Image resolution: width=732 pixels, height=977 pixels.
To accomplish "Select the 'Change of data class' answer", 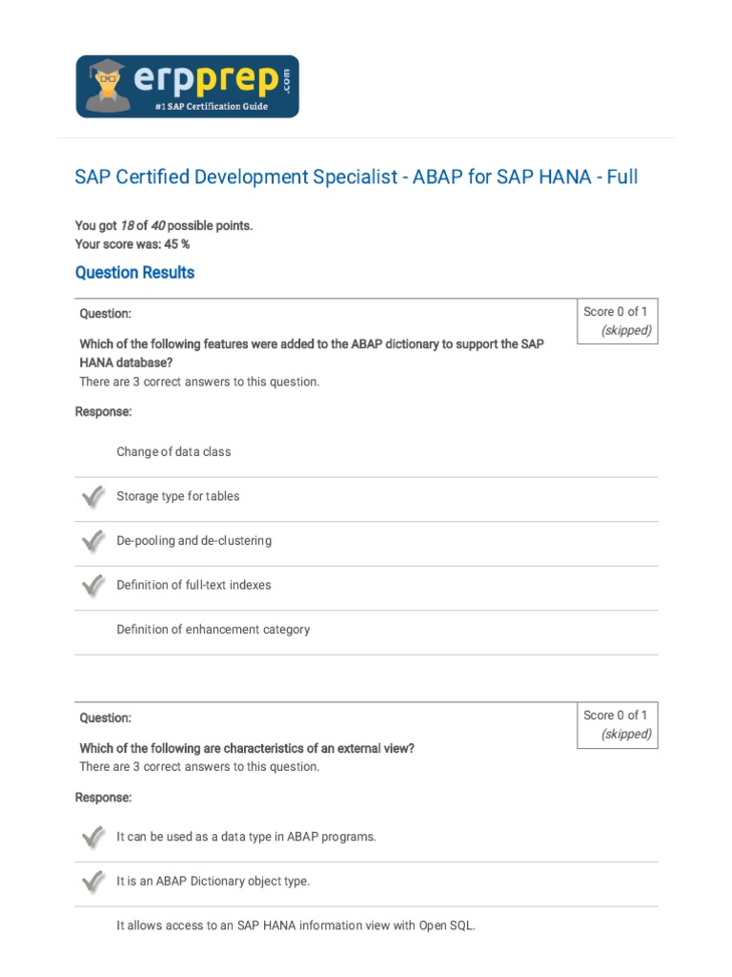I will click(x=173, y=452).
